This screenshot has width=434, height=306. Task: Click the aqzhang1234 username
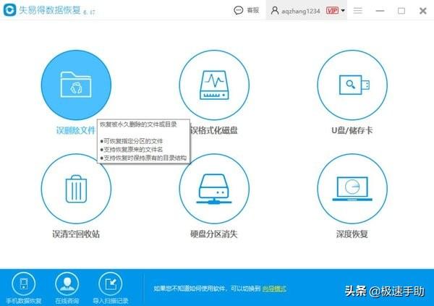pyautogui.click(x=301, y=11)
